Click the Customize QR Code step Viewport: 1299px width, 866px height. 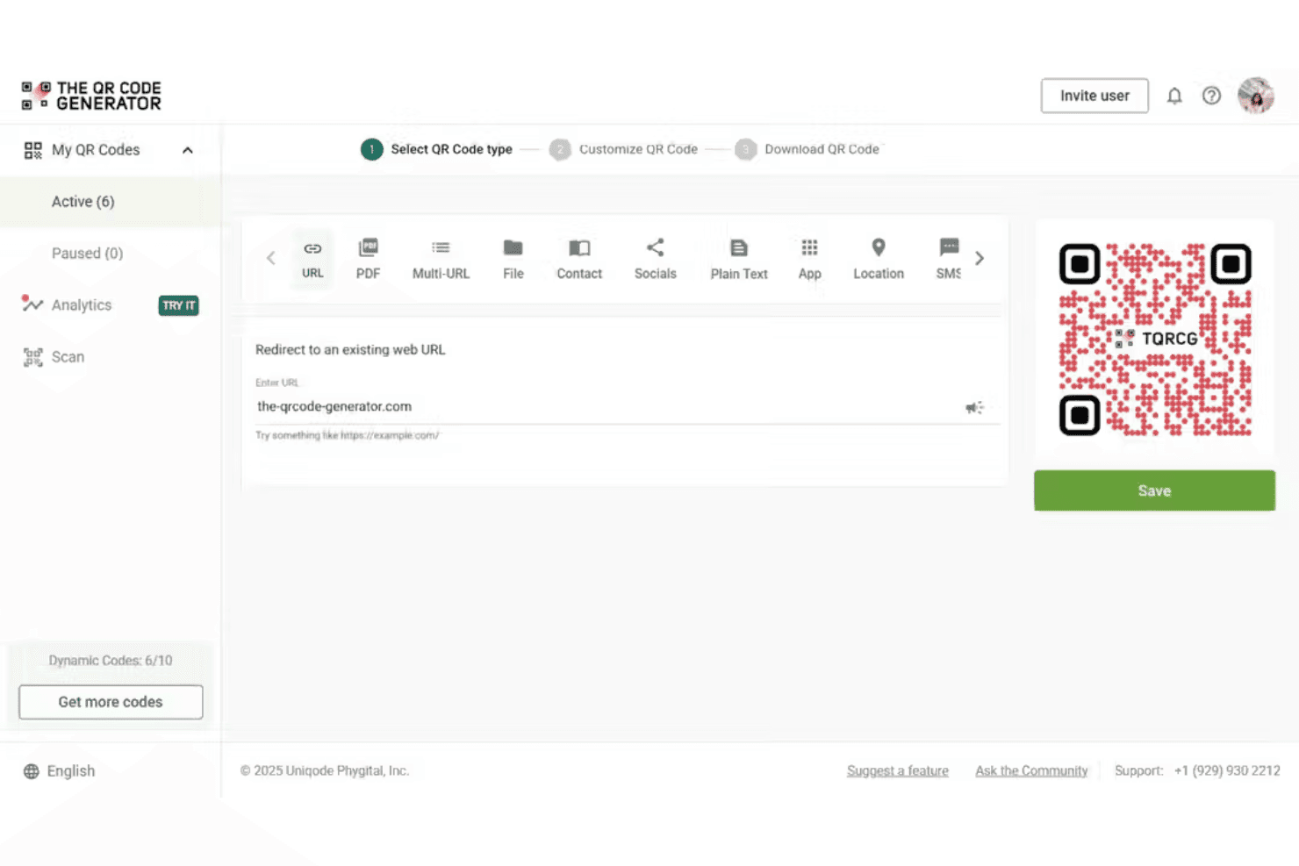point(624,149)
